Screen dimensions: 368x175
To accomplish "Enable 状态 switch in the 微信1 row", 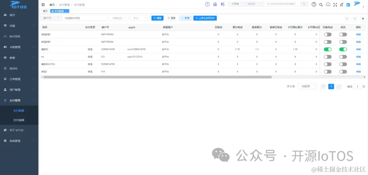I will 343,72.
